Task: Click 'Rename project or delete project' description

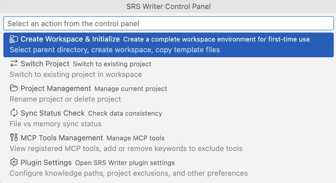Action: click(65, 99)
